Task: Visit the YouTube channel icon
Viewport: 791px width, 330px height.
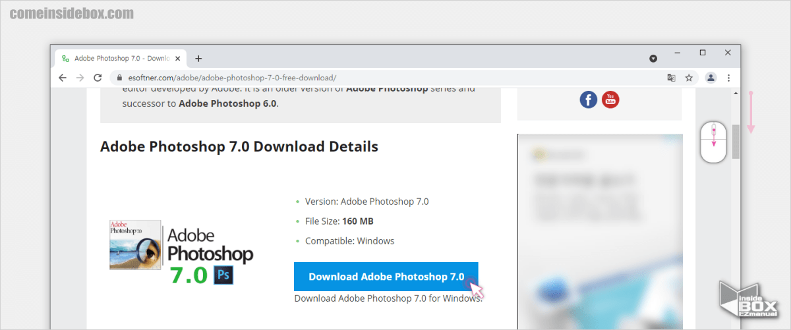Action: tap(610, 100)
